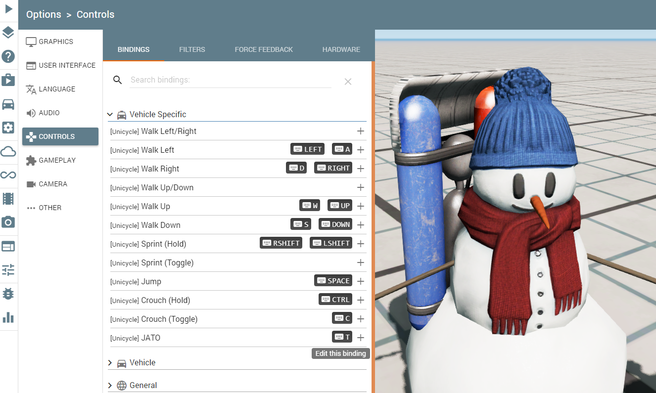
Task: Edit the DOWN key binding for Walk Down
Action: [x=335, y=224]
